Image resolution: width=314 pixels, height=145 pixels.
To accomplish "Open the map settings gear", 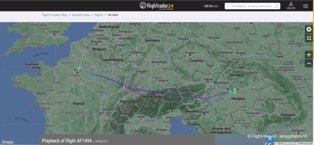I will [x=309, y=29].
